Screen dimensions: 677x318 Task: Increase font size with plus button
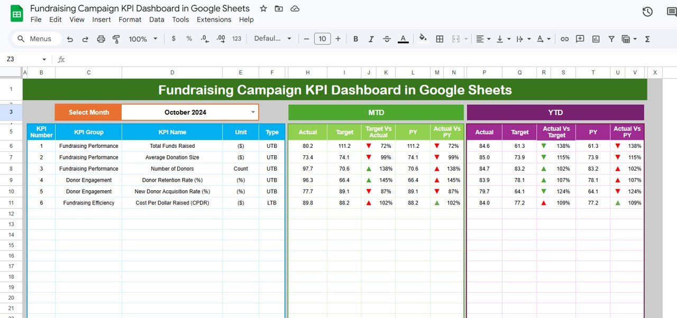tap(338, 39)
